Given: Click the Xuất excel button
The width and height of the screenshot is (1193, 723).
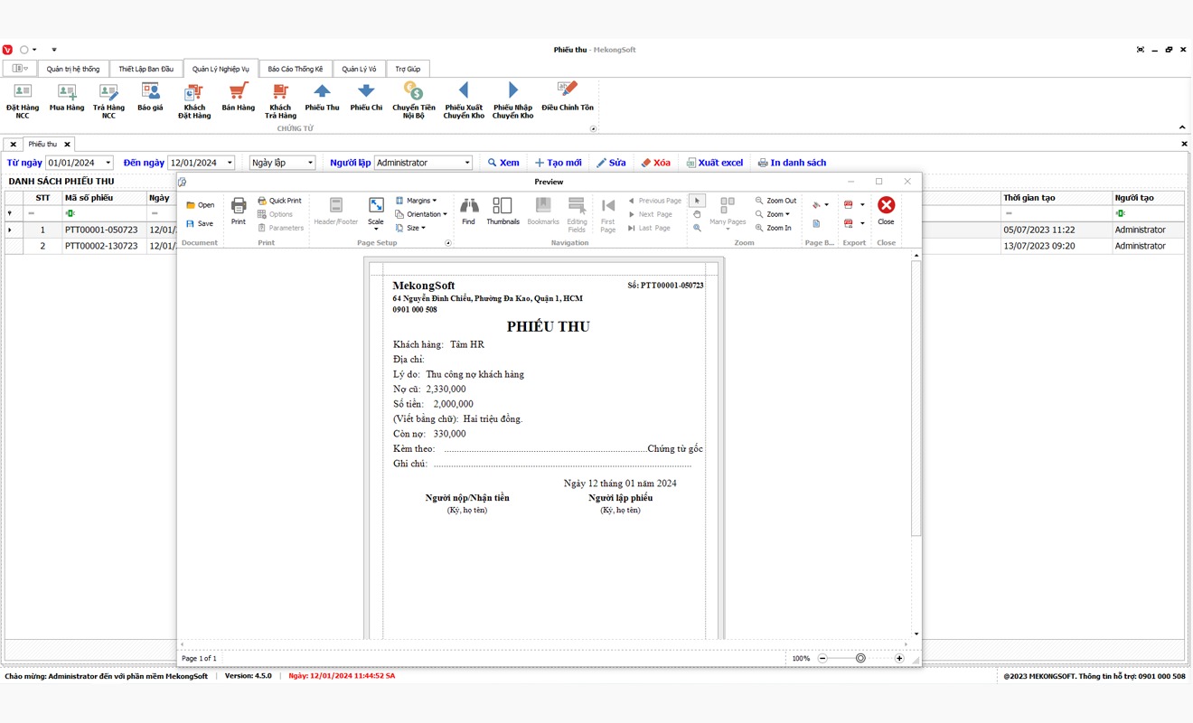Looking at the screenshot, I should point(714,163).
